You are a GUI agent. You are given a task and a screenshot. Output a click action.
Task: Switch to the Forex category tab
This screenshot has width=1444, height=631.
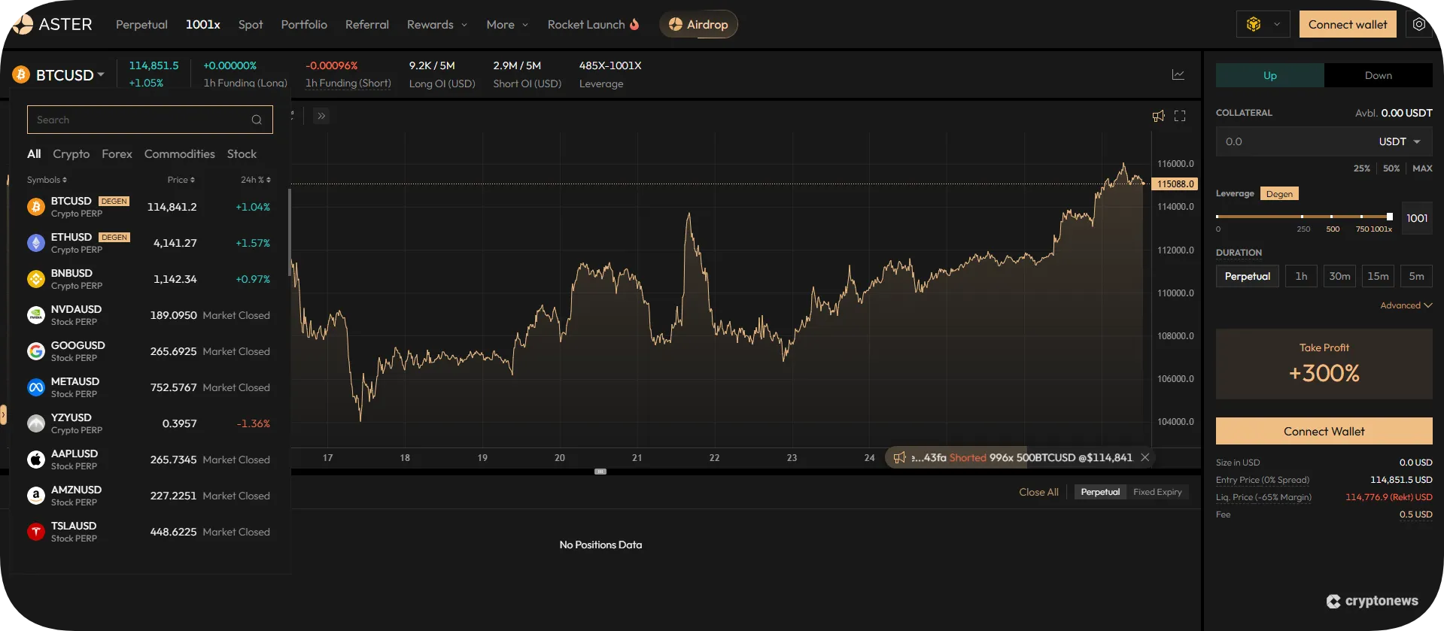(x=117, y=153)
